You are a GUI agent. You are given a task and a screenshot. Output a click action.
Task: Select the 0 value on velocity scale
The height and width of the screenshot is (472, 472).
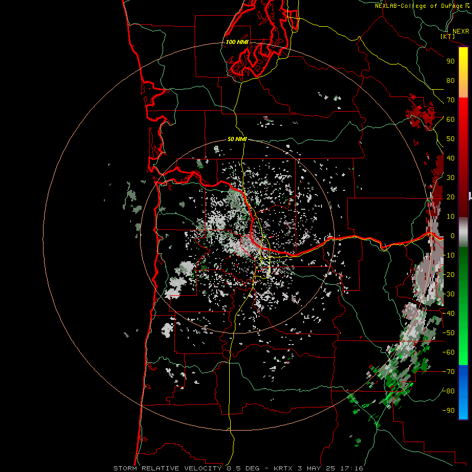(x=452, y=236)
